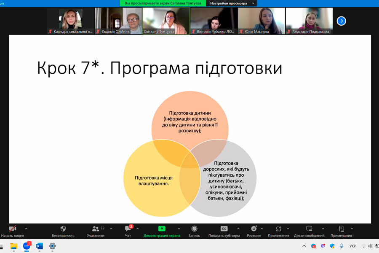Open the Настройки просмотра dropdown
The image size is (379, 253).
tap(232, 3)
